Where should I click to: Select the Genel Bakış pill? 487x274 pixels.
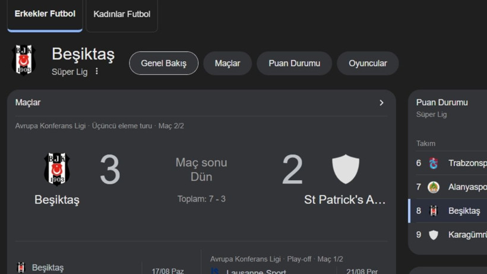[164, 63]
